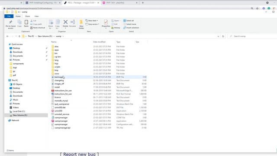Viewport: 277px width, 156px height.
Task: Click Invert selection in the ribbon
Action: (131, 28)
